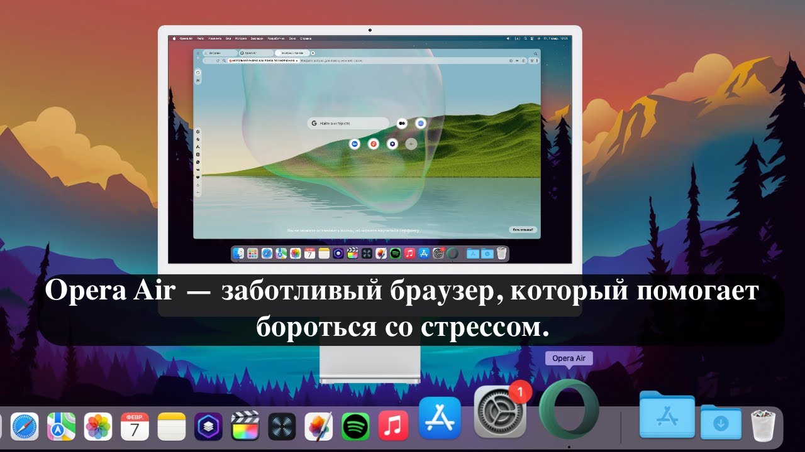Screen dimensions: 805x452
Task: Launch Safari from the large bottom dock
Action: tap(25, 427)
